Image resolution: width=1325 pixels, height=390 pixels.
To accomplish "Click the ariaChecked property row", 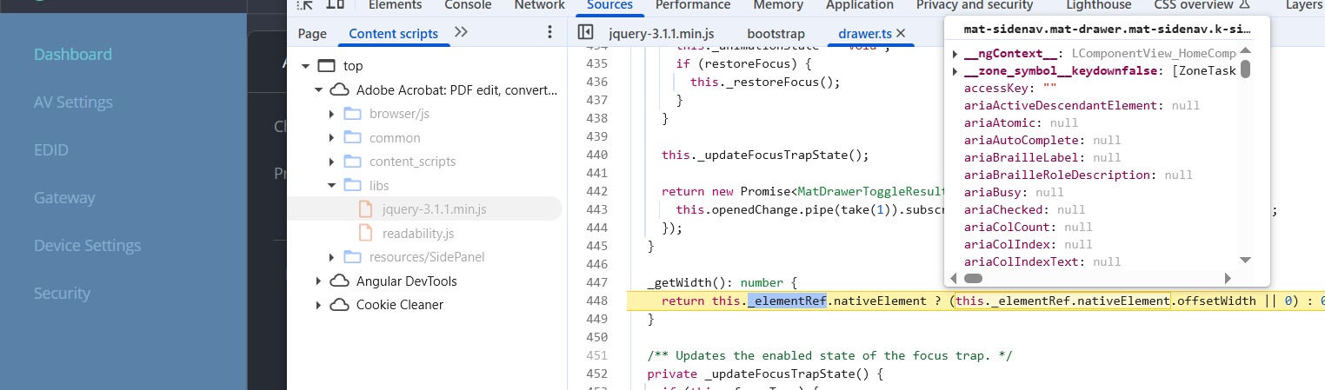I will tap(1024, 209).
